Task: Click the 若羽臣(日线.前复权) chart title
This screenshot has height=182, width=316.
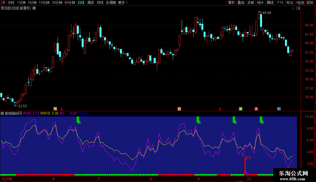Action: 16,8
